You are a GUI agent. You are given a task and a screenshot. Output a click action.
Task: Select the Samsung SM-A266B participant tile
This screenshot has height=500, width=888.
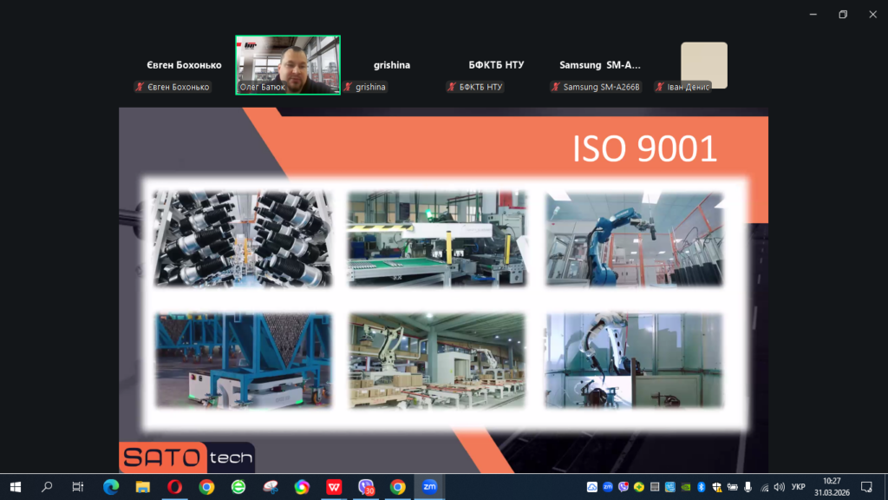[x=600, y=66]
